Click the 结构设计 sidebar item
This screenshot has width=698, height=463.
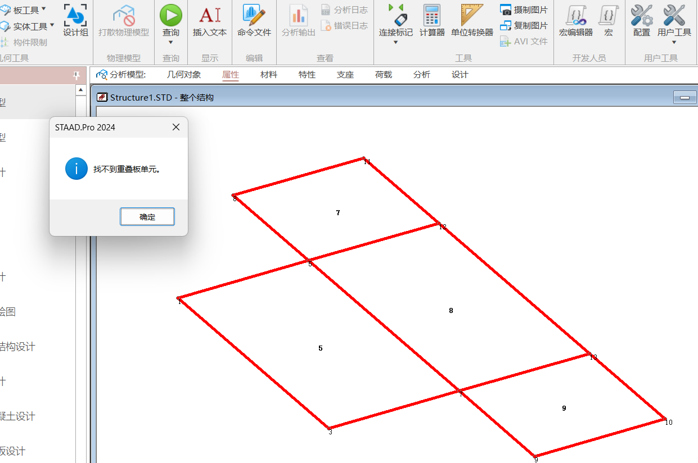point(17,347)
